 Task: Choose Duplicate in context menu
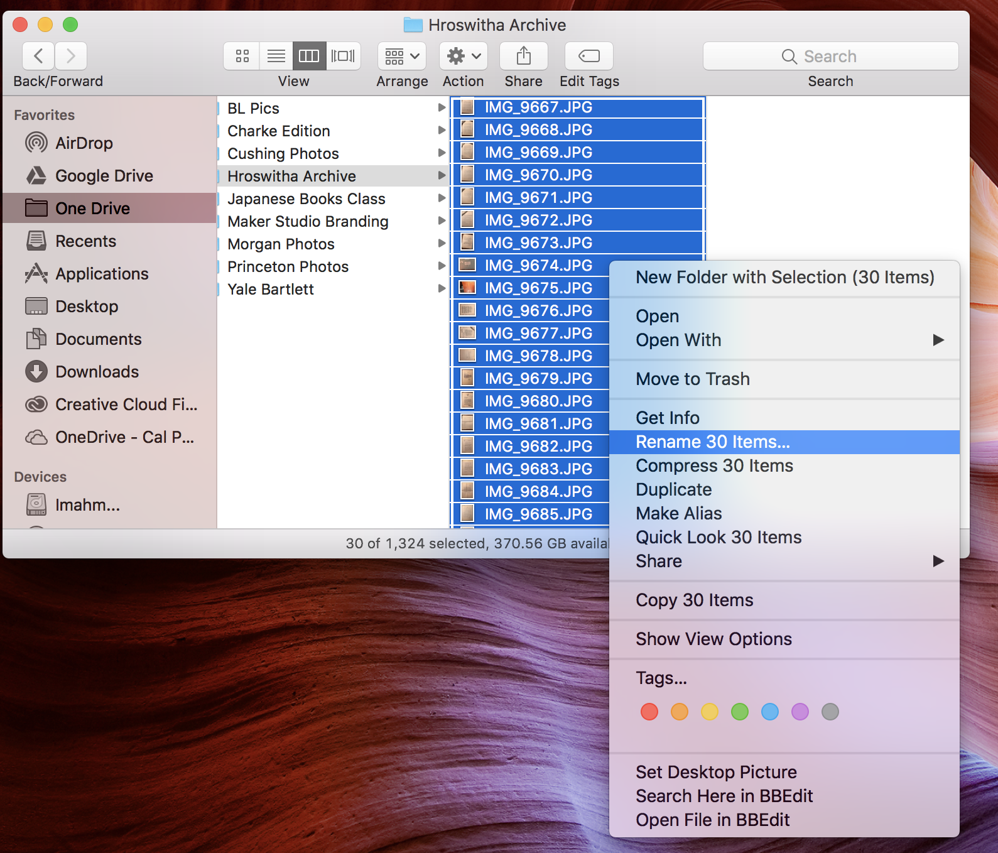coord(784,489)
